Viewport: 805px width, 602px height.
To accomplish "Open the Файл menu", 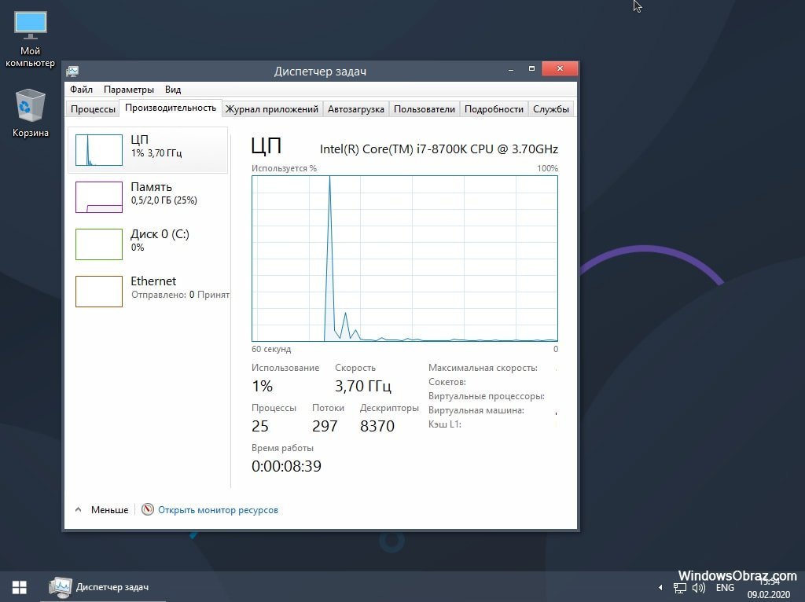I will click(x=81, y=90).
